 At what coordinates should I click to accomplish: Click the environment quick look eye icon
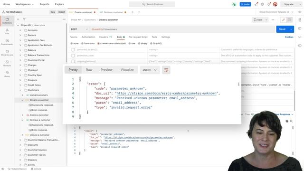pos(300,12)
